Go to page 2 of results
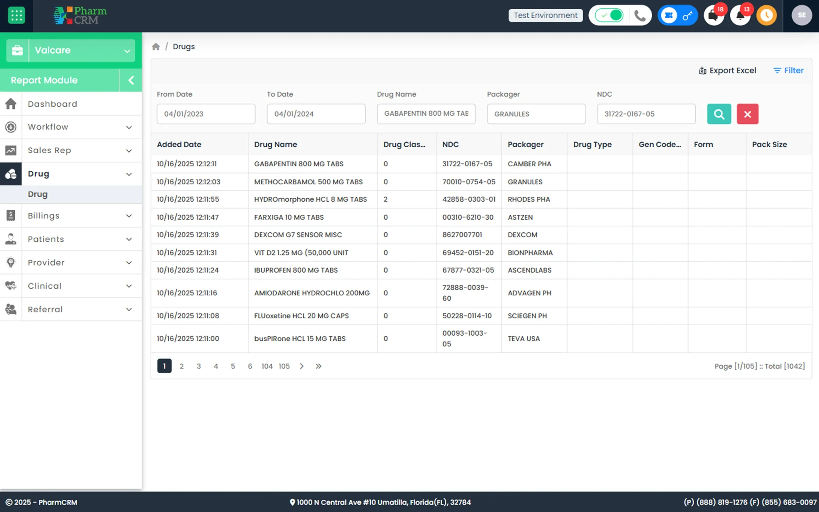Viewport: 819px width, 512px height. coord(182,366)
